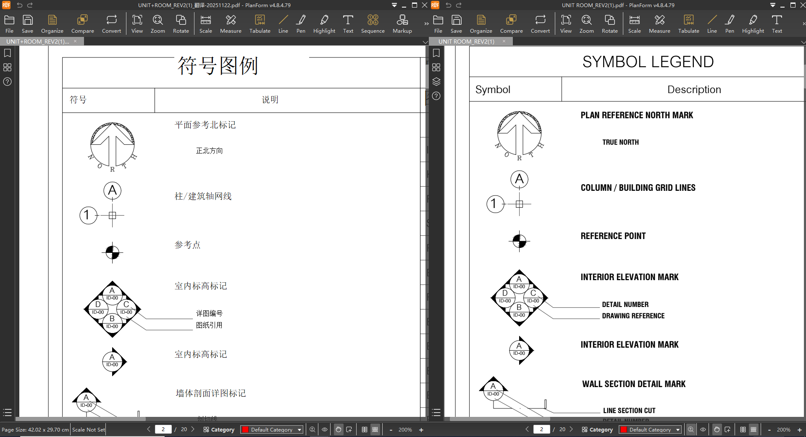Image resolution: width=806 pixels, height=437 pixels.
Task: Select the Measure tool in left window
Action: point(231,24)
